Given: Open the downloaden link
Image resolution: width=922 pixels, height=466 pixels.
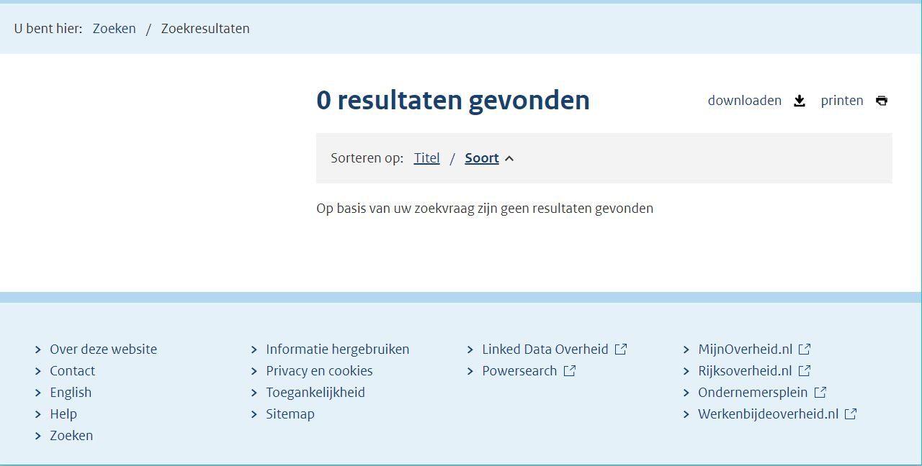Looking at the screenshot, I should click(x=745, y=101).
